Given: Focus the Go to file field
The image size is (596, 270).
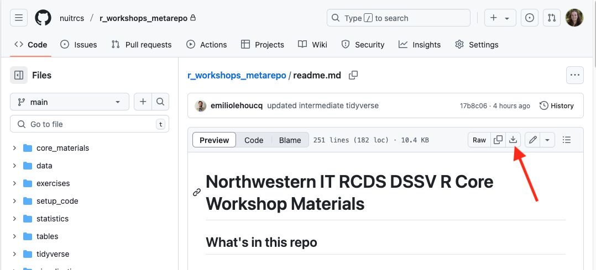Looking at the screenshot, I should click(x=90, y=124).
